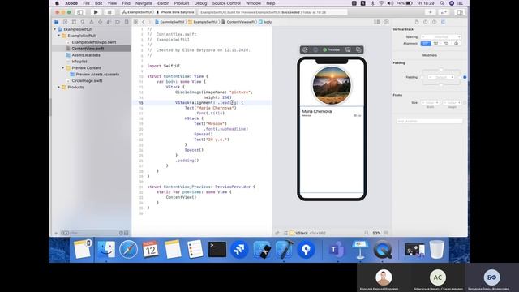Viewport: 519px width, 292px height.
Task: Stop the running build in Xcode toolbar
Action: (109, 12)
